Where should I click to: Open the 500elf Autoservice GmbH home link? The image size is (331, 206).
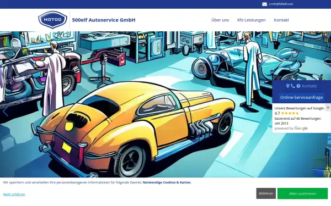click(104, 20)
